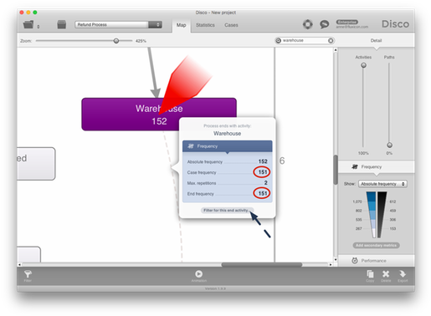Open the Absolute frequency Show dropdown

(382, 184)
